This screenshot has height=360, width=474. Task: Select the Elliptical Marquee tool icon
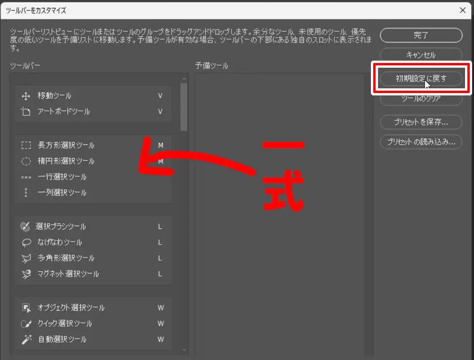tap(26, 161)
